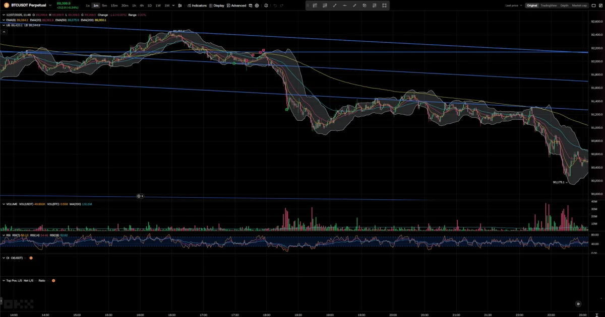Open the Indicators menu

(197, 6)
